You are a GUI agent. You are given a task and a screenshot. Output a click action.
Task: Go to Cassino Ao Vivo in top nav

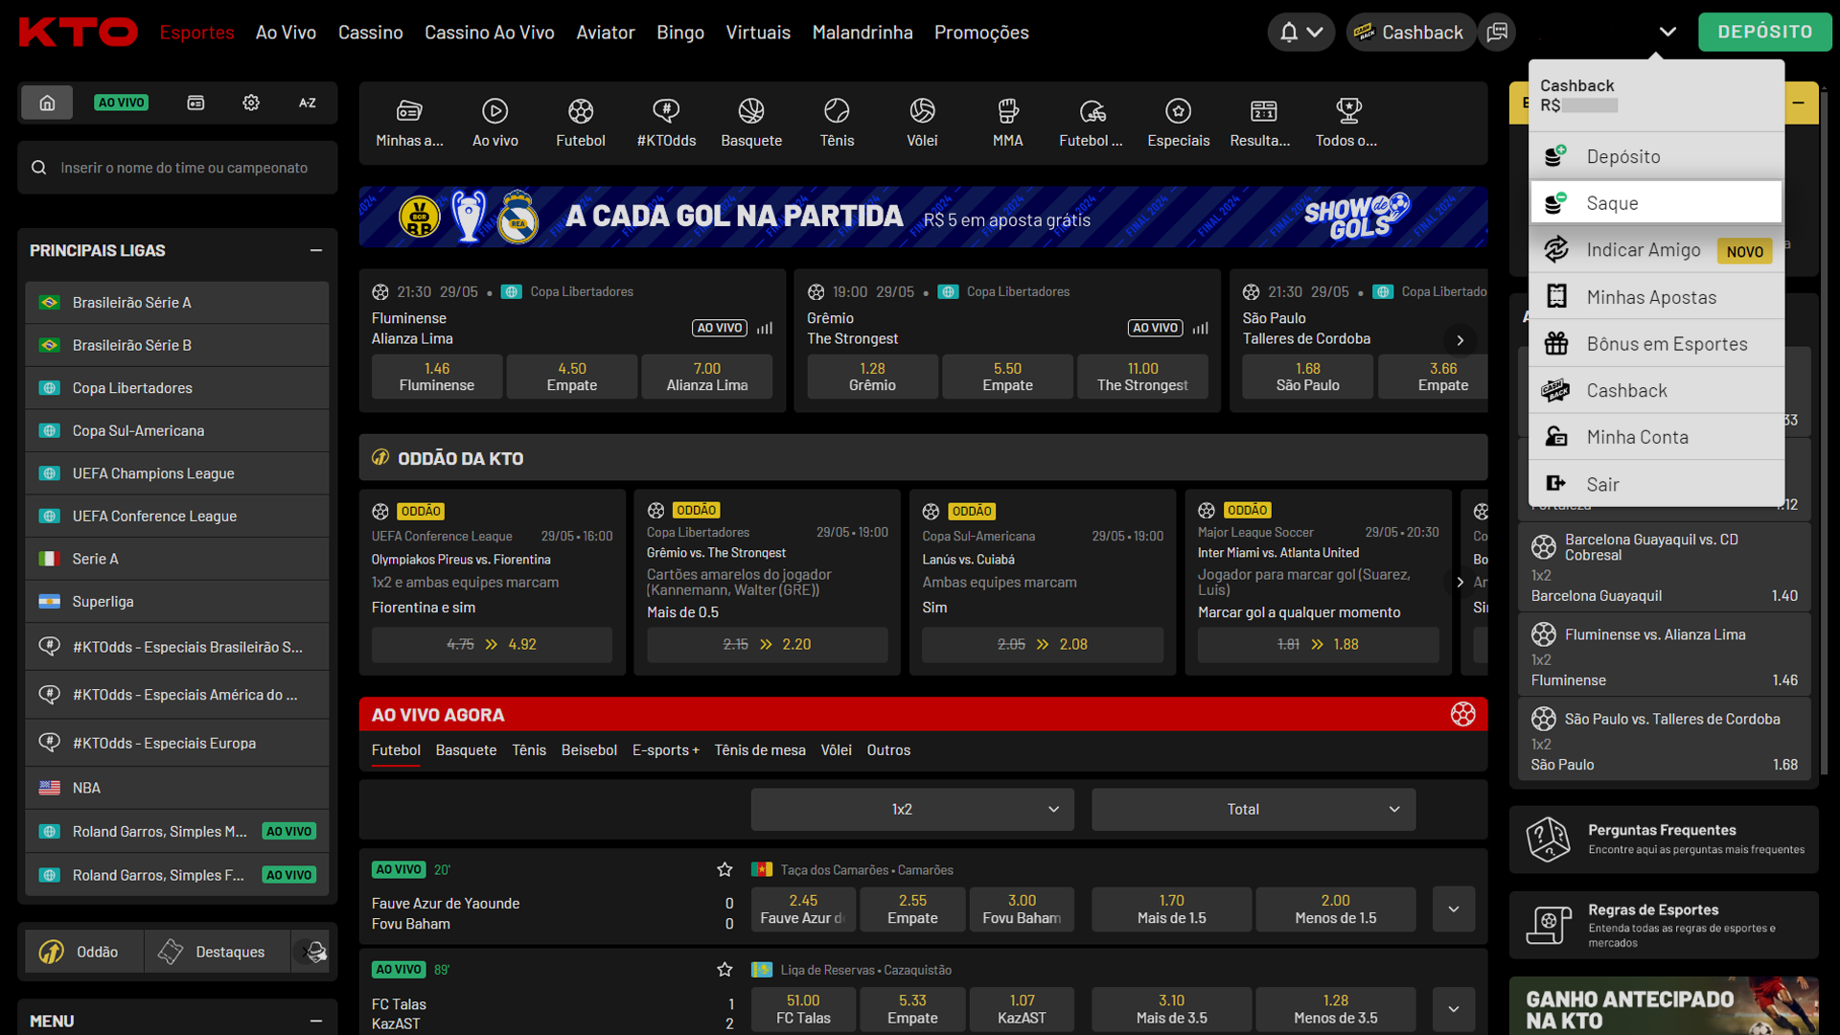coord(489,33)
